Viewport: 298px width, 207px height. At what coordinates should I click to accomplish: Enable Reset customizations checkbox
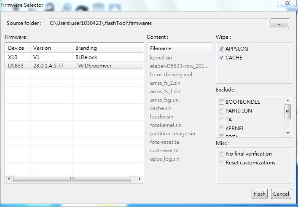221,163
